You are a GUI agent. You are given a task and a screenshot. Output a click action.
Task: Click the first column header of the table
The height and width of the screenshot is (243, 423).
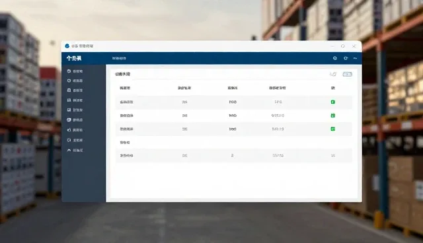pyautogui.click(x=125, y=88)
